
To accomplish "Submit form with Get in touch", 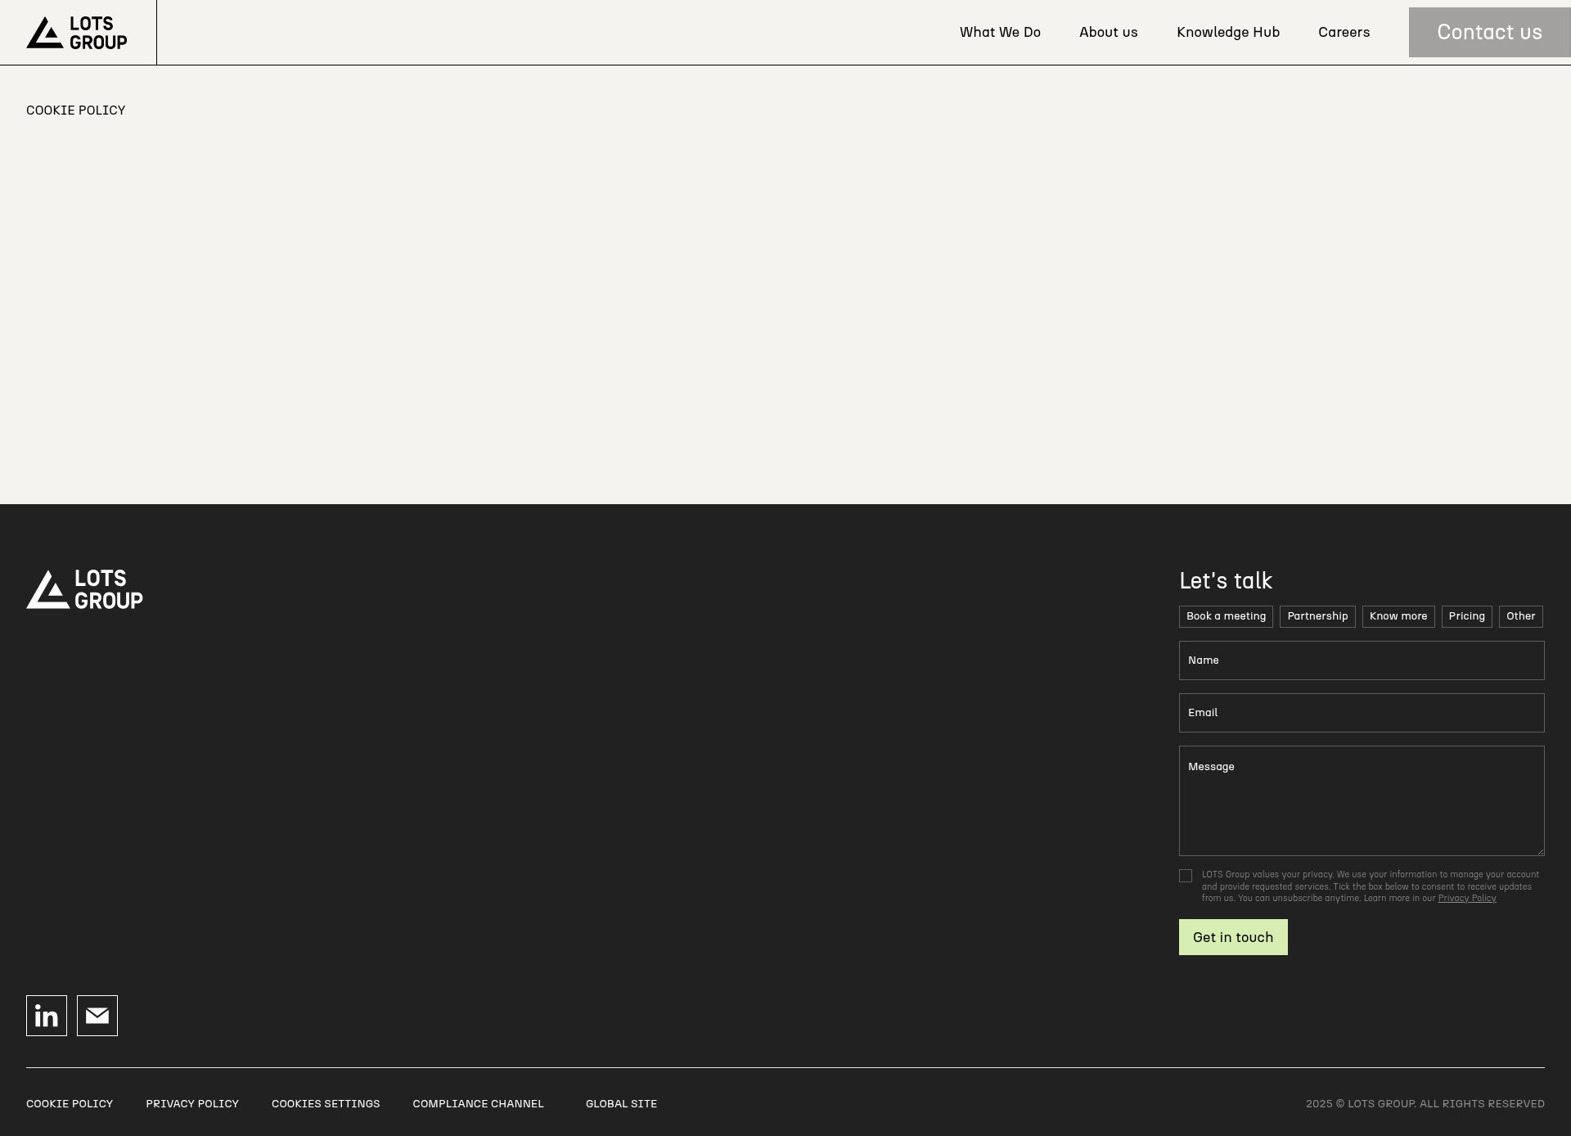I will click(x=1233, y=937).
